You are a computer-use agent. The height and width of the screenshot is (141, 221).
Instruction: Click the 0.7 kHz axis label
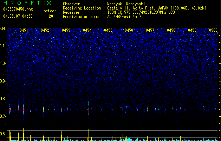coord(3,116)
